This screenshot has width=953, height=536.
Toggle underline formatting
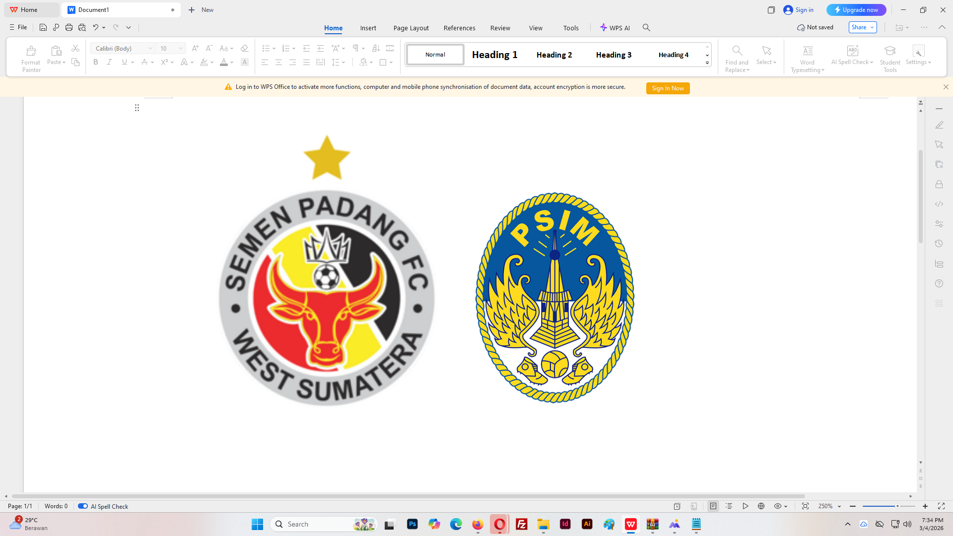pos(124,62)
